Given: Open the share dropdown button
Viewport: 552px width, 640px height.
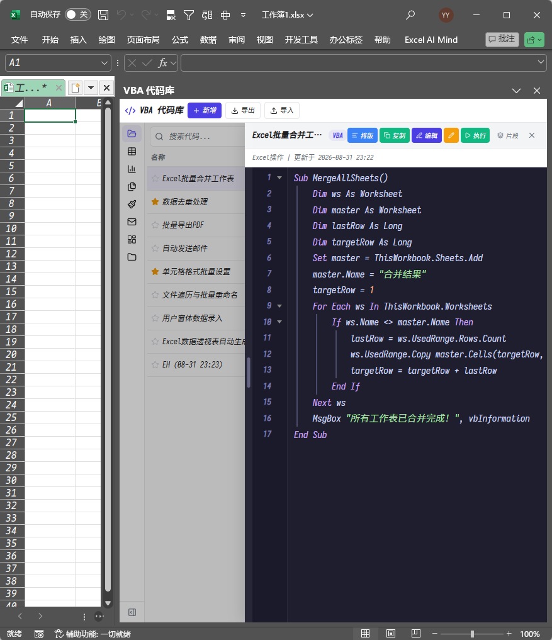Looking at the screenshot, I should click(x=534, y=40).
